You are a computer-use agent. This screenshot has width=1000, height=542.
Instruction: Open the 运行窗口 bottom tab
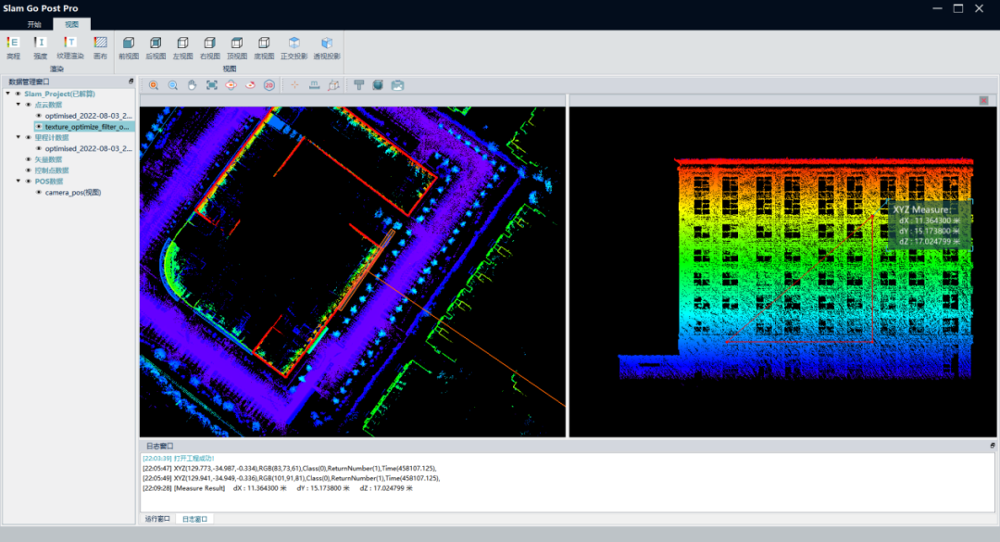click(157, 519)
